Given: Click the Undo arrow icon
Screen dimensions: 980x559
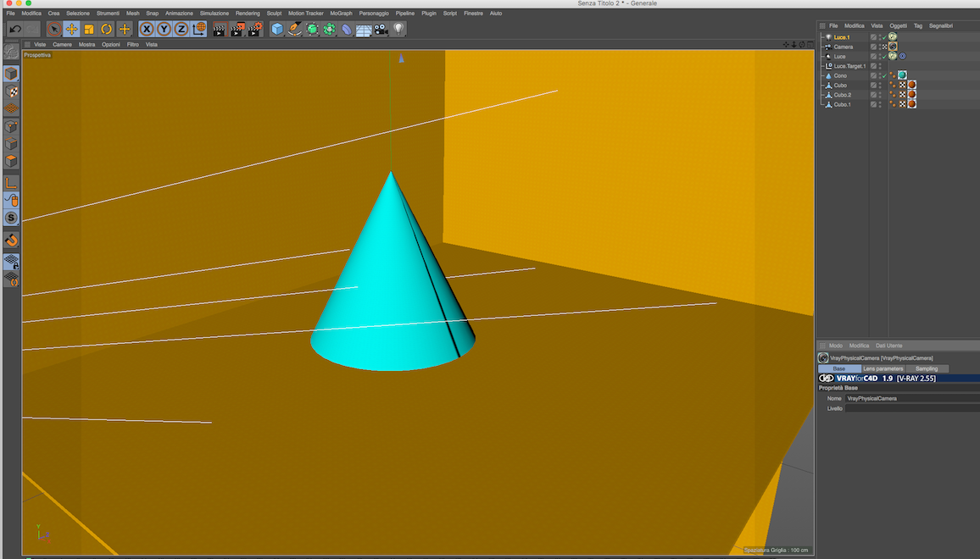Looking at the screenshot, I should click(x=15, y=29).
